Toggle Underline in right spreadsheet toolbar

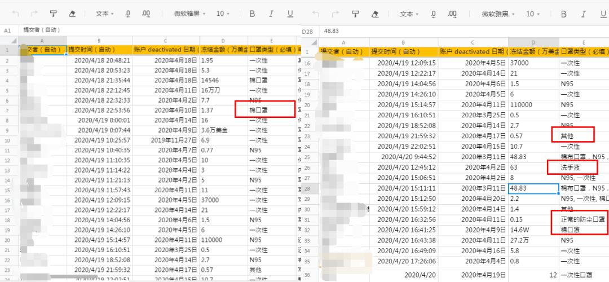(x=603, y=14)
